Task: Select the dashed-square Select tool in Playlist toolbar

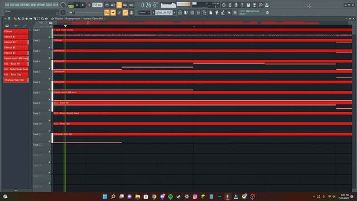Action: click(x=38, y=18)
